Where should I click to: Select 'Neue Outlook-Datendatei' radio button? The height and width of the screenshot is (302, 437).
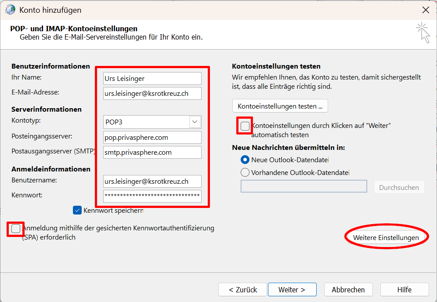(245, 160)
